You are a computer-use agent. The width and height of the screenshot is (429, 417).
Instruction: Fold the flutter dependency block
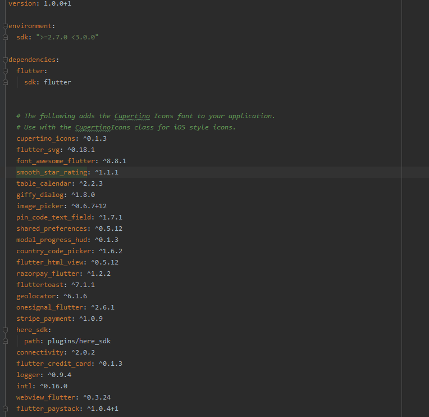5,71
